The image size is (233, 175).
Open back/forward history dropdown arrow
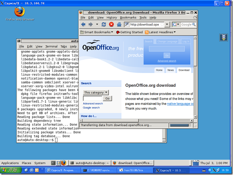97,25
